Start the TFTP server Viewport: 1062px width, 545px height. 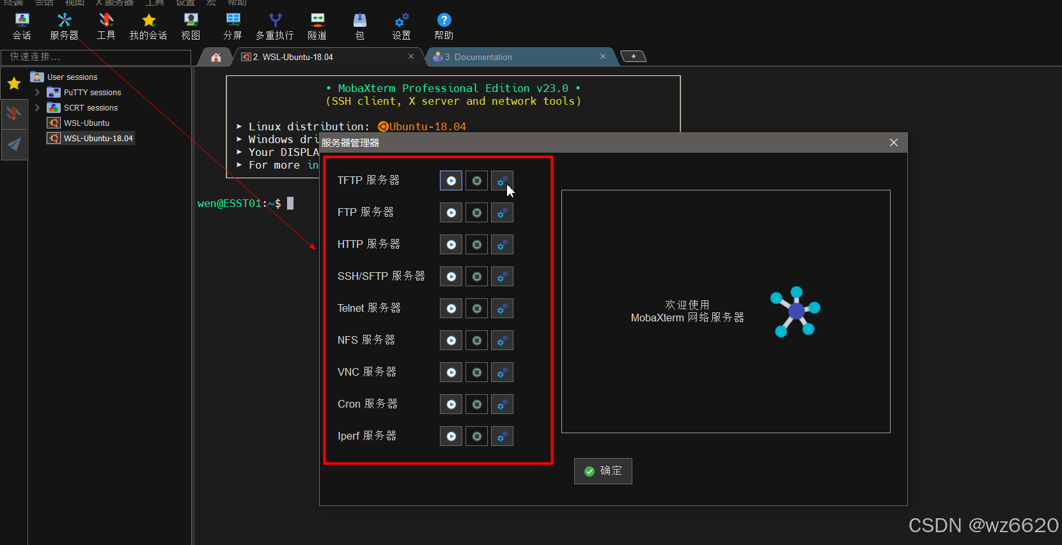[x=451, y=181]
